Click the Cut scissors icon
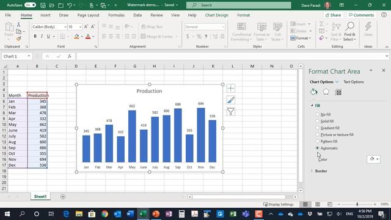 18,24
